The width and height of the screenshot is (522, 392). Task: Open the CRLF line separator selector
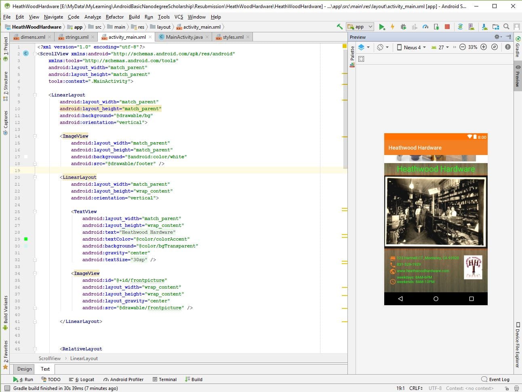(x=416, y=388)
